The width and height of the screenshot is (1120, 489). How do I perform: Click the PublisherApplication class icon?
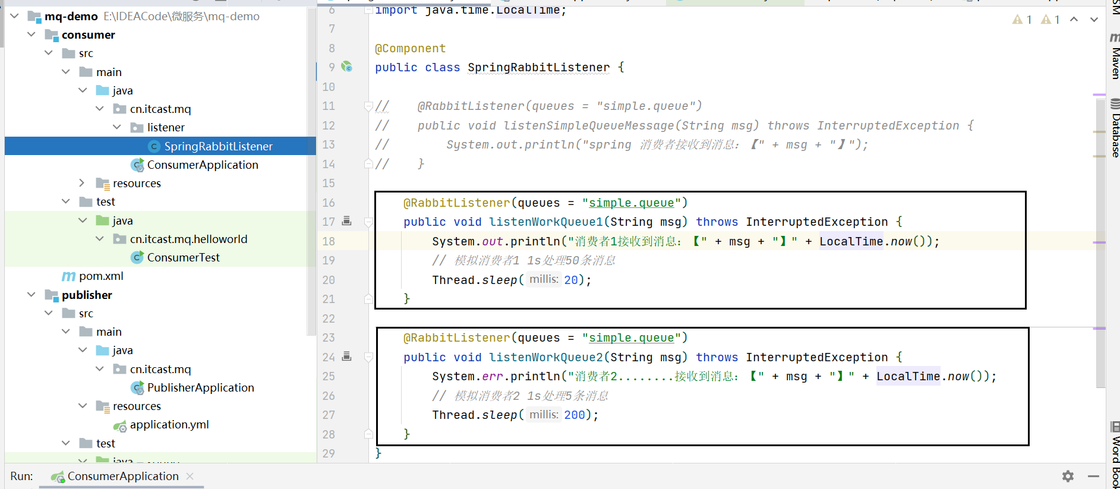click(137, 388)
